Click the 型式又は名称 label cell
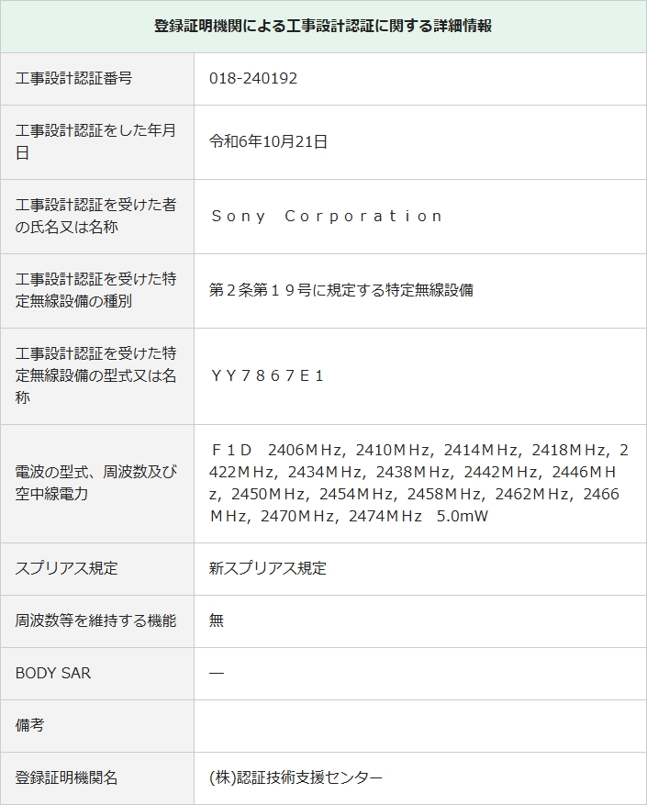This screenshot has width=647, height=805. click(x=97, y=376)
